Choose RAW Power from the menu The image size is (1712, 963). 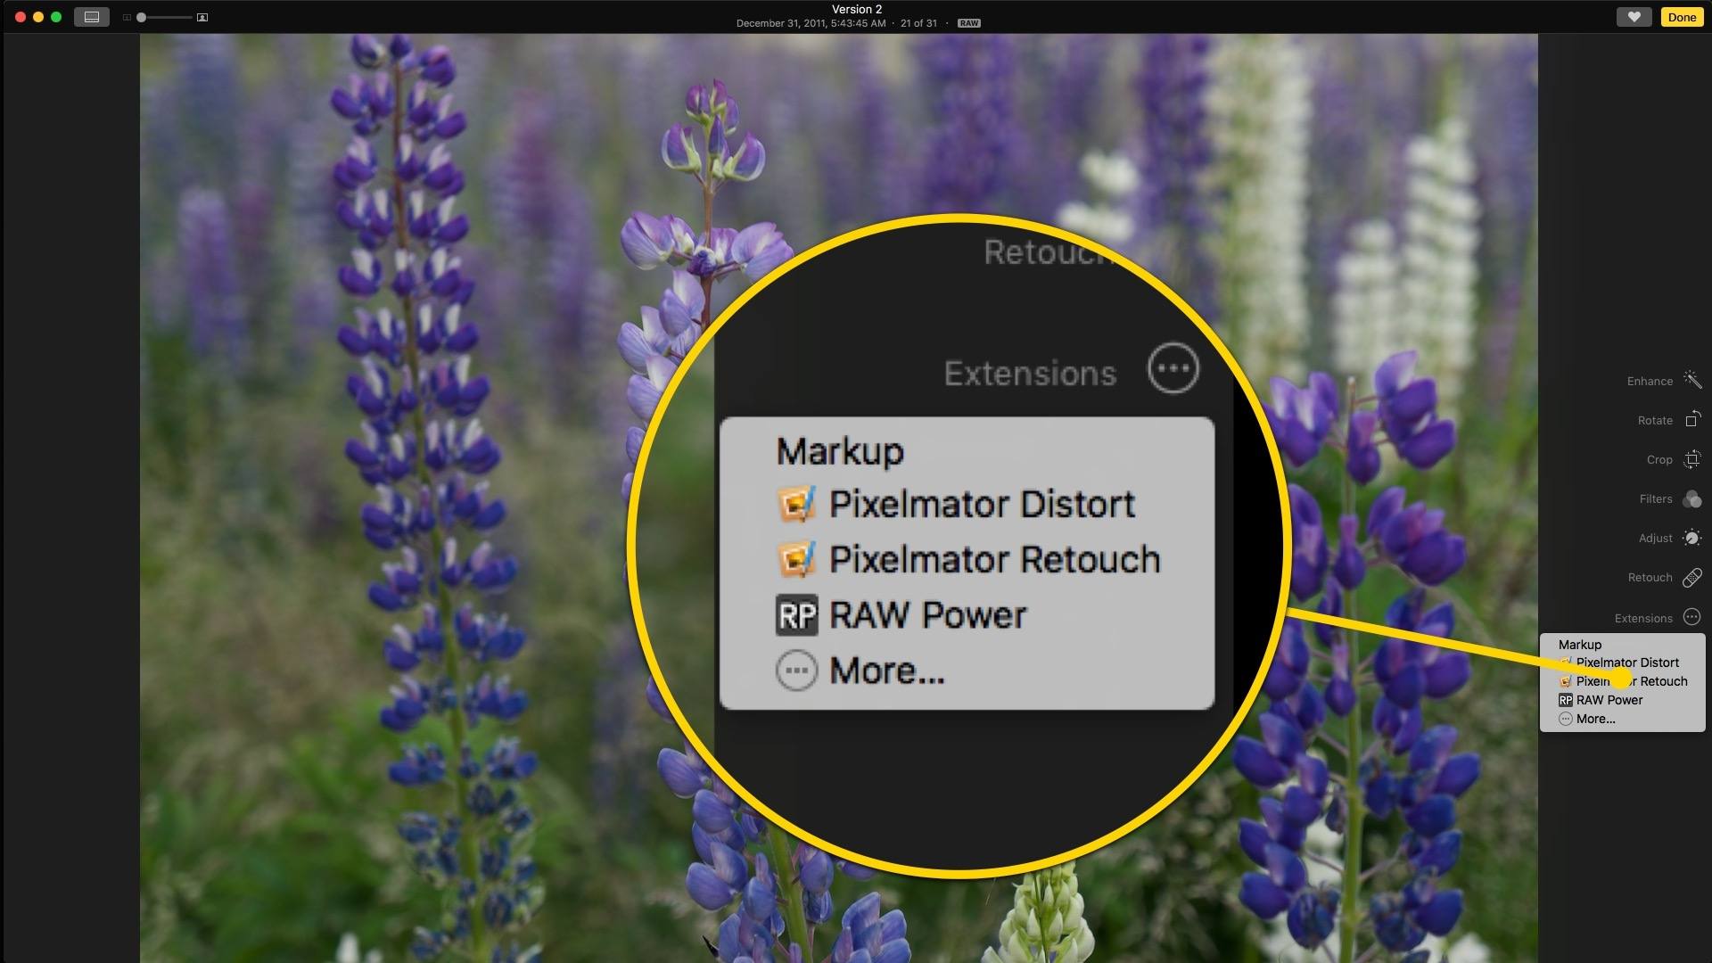pos(1622,700)
